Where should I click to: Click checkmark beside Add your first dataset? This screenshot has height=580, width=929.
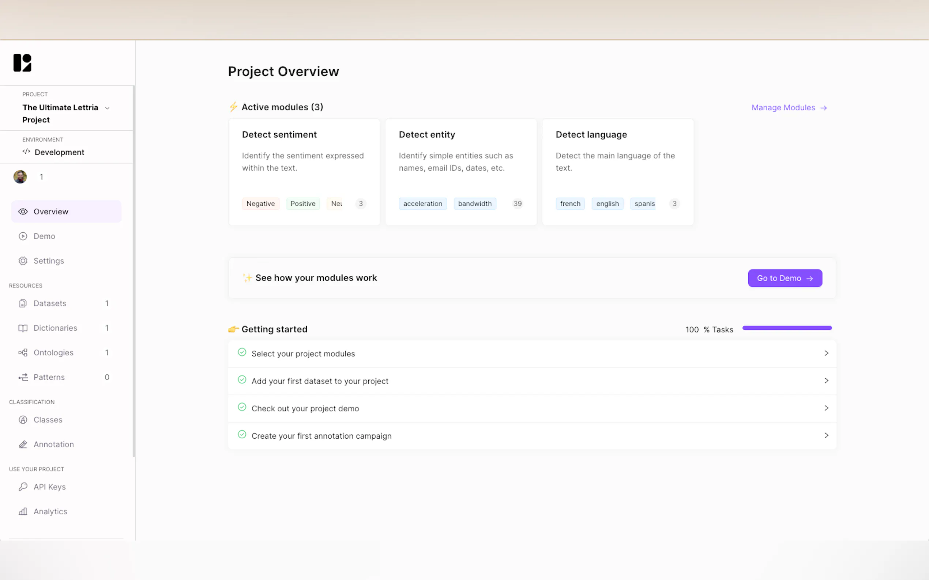(x=242, y=380)
